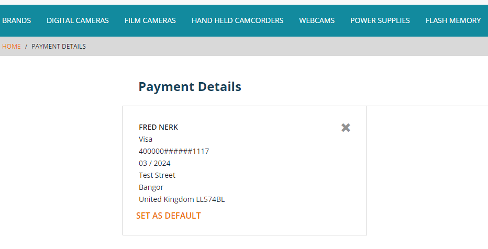Click the Test Street address line
The height and width of the screenshot is (249, 488).
(x=157, y=175)
